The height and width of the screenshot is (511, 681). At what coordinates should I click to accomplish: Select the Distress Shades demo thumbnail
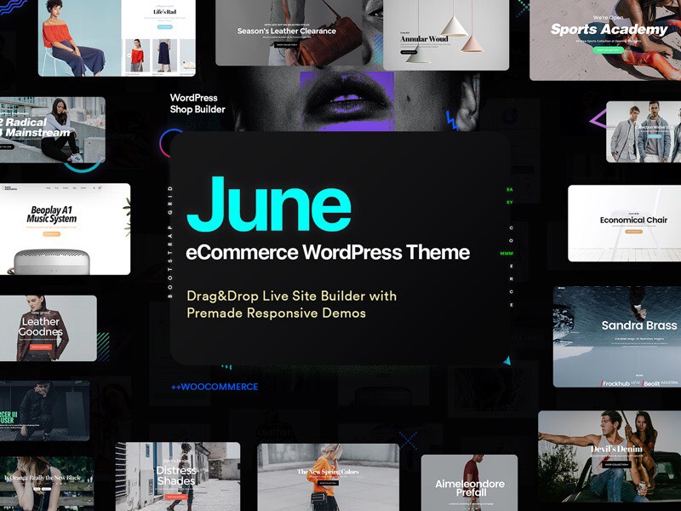[x=177, y=476]
